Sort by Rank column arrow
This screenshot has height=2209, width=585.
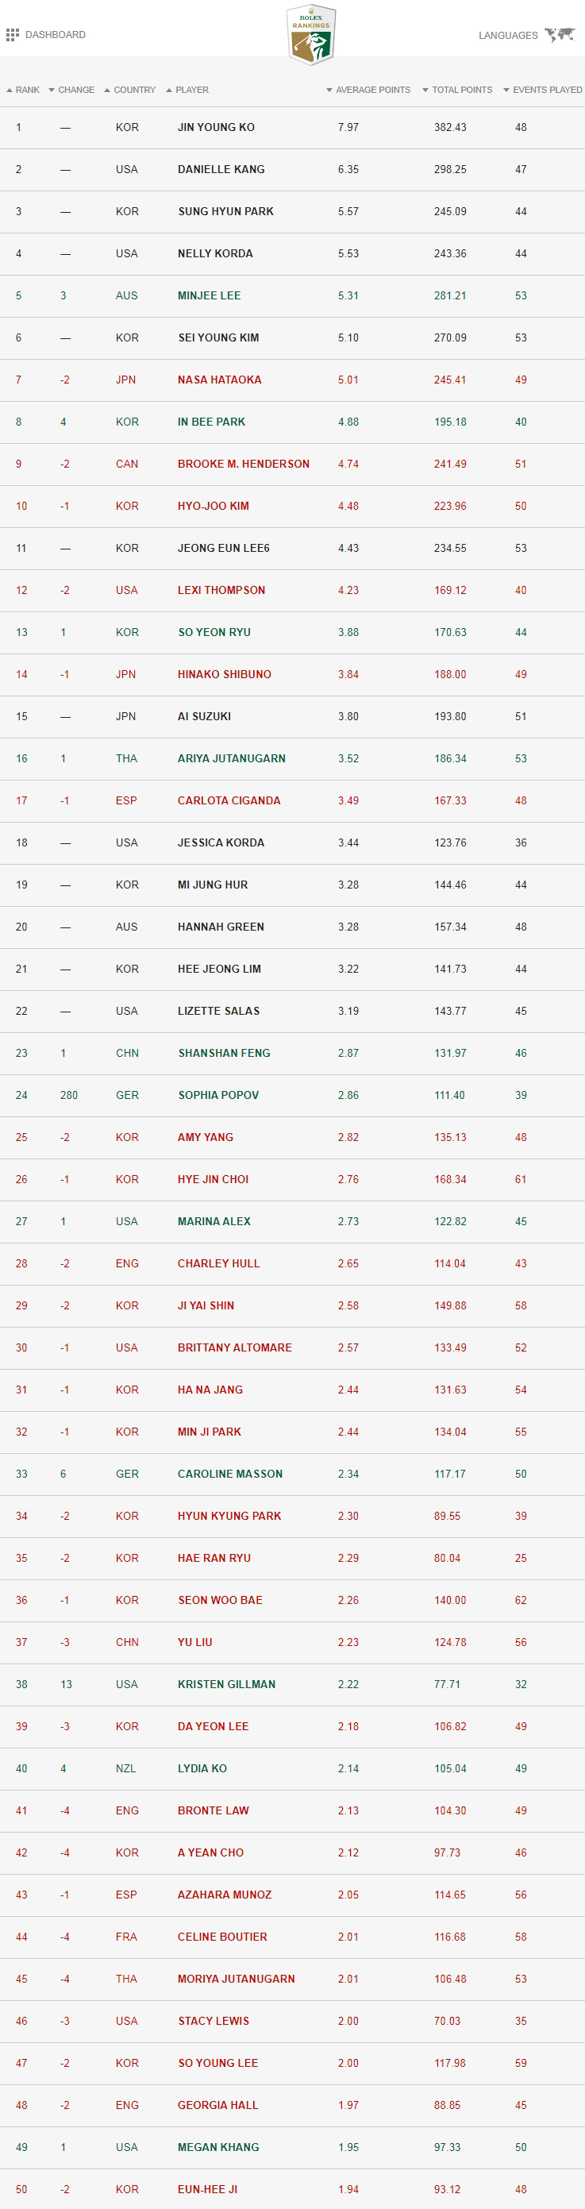tap(10, 90)
